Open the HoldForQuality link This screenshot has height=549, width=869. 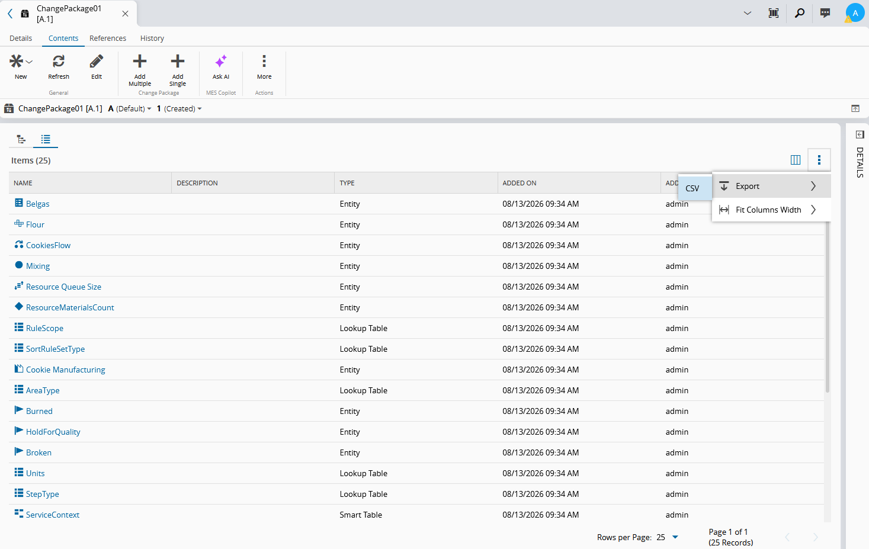click(x=53, y=432)
